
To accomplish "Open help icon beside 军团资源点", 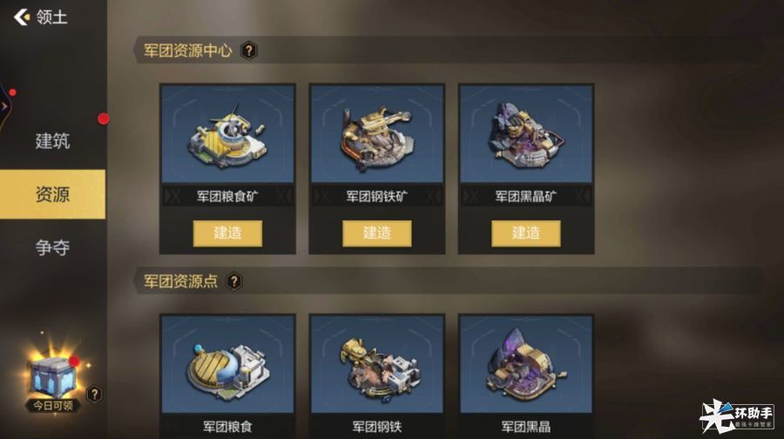I will click(x=234, y=281).
